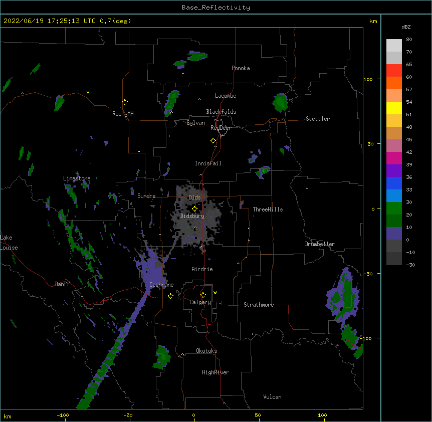Click the -100 tick on the right axis
Viewport: 432px width, 422px height.
pyautogui.click(x=367, y=338)
